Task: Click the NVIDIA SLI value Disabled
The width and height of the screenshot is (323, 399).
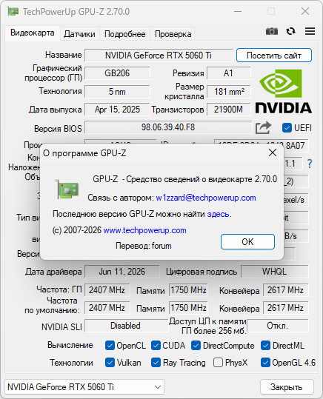Action: click(126, 326)
